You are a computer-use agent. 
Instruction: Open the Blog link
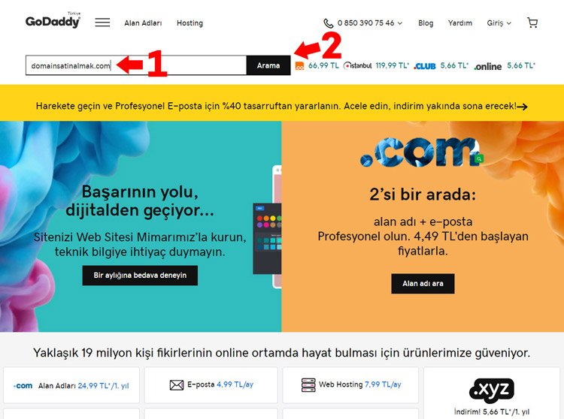[x=426, y=23]
